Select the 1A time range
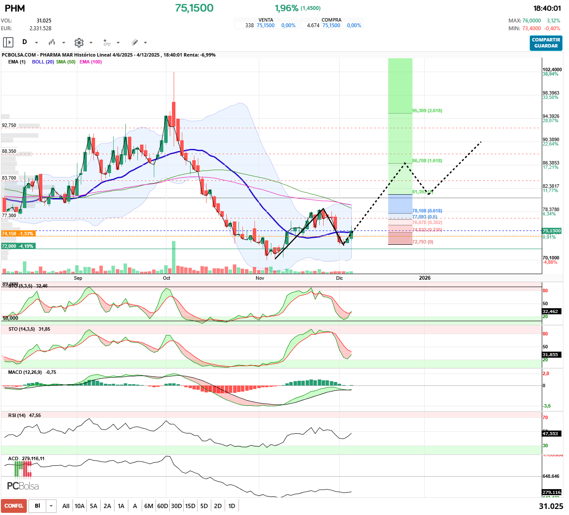 click(121, 506)
